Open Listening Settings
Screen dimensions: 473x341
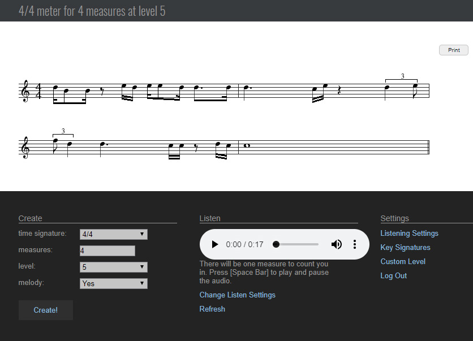(x=409, y=233)
